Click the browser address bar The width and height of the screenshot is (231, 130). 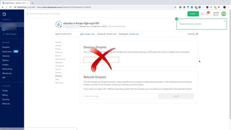pyautogui.click(x=94, y=7)
